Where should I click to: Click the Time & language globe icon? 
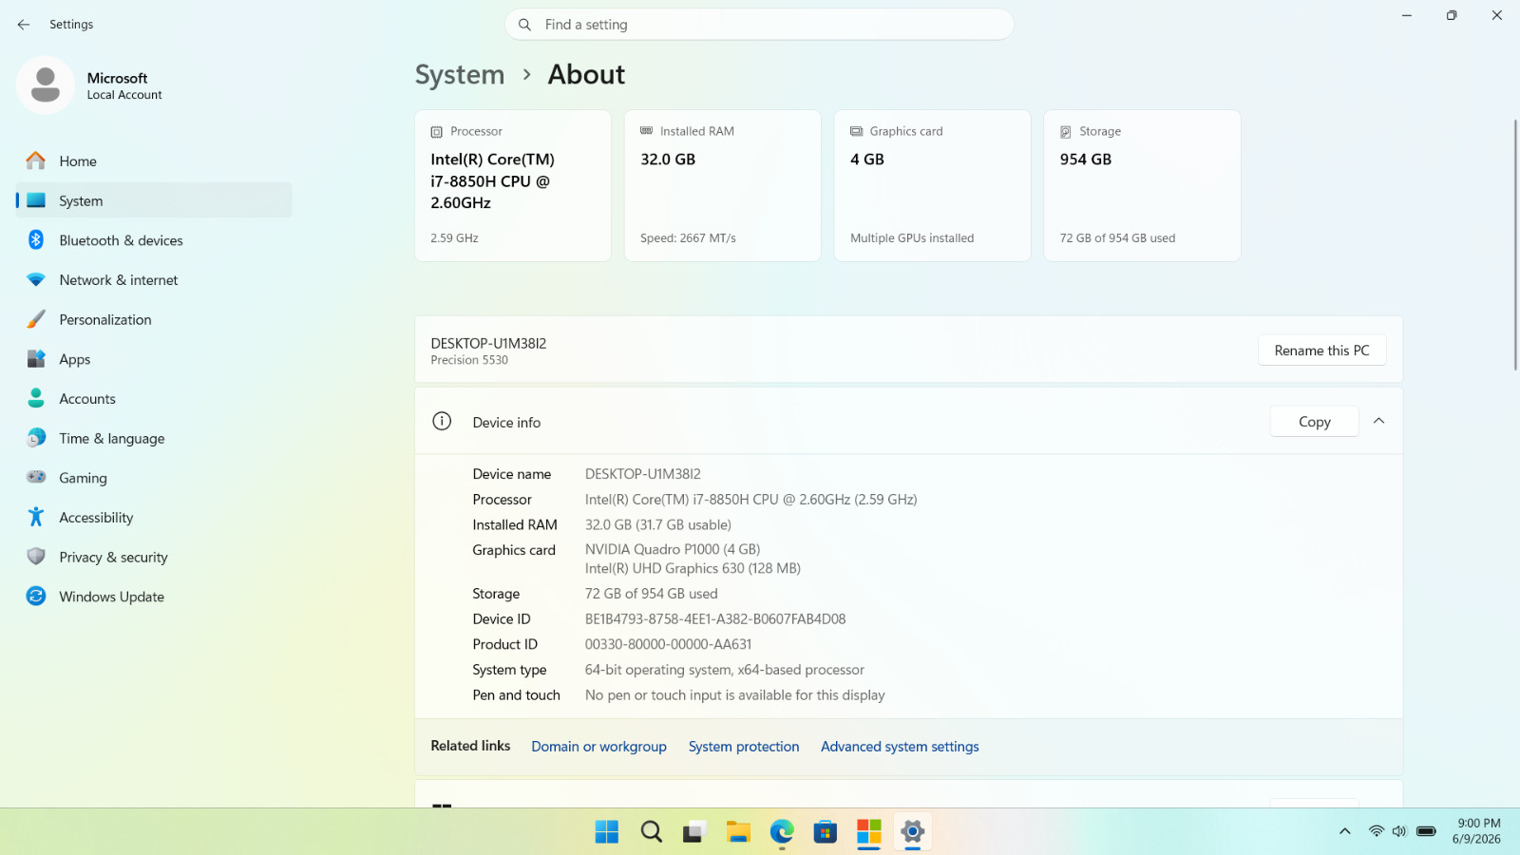tap(36, 438)
